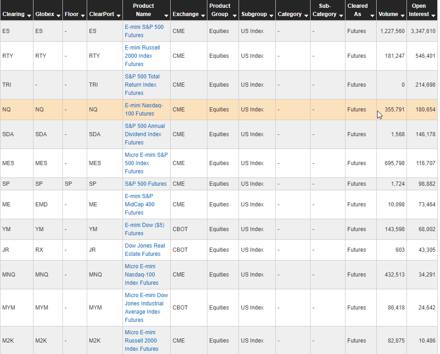Select SP open interest 98,882
440x354 pixels.
(427, 184)
